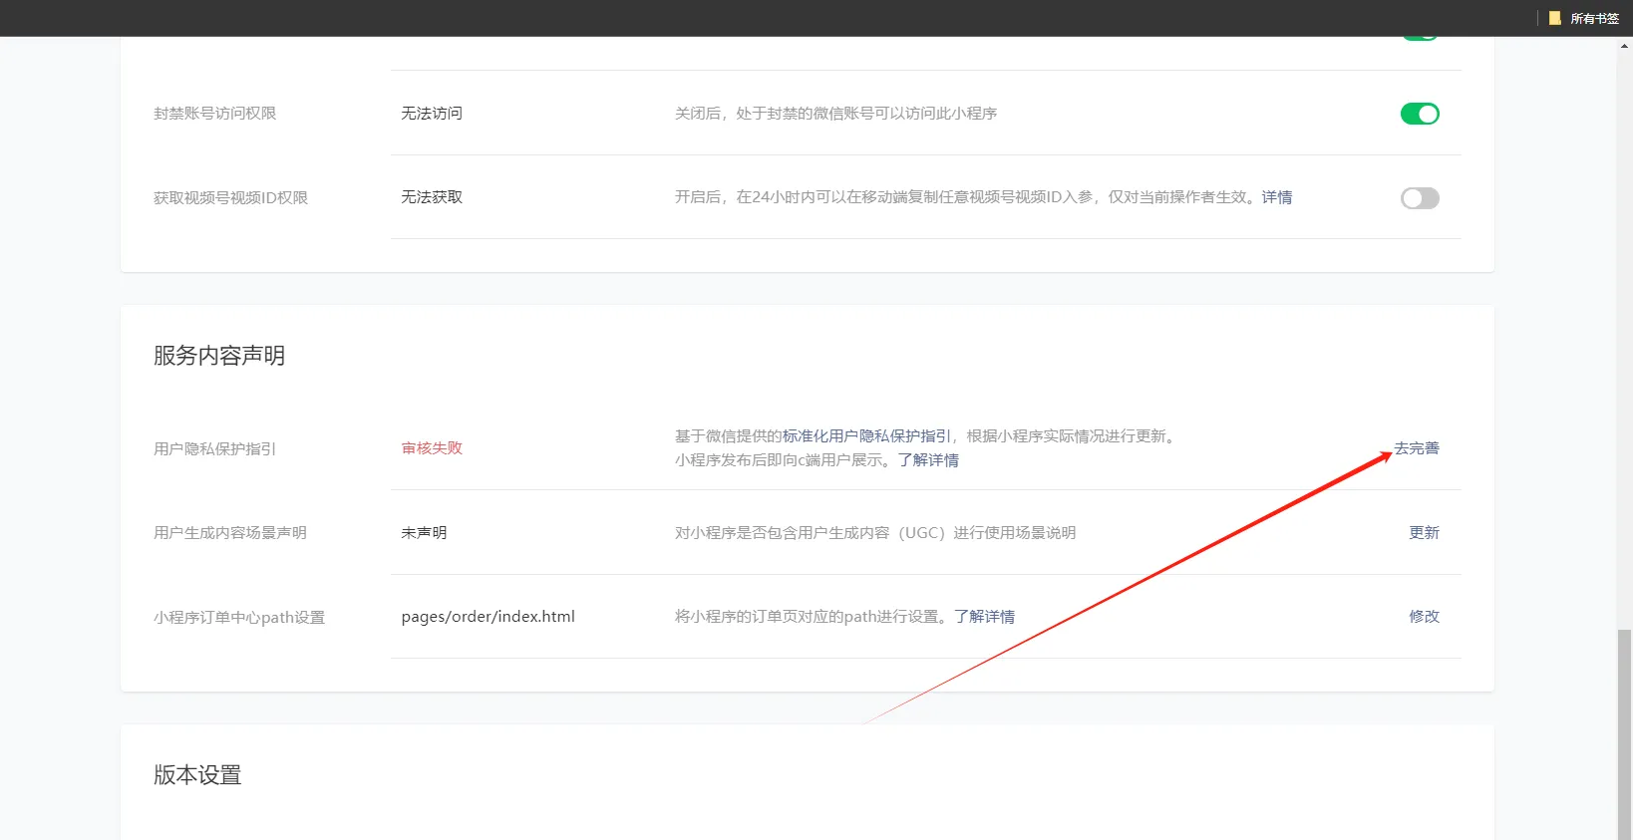This screenshot has height=840, width=1633.
Task: Turn off the 封禁账号访问权限 toggle
Action: click(x=1420, y=114)
